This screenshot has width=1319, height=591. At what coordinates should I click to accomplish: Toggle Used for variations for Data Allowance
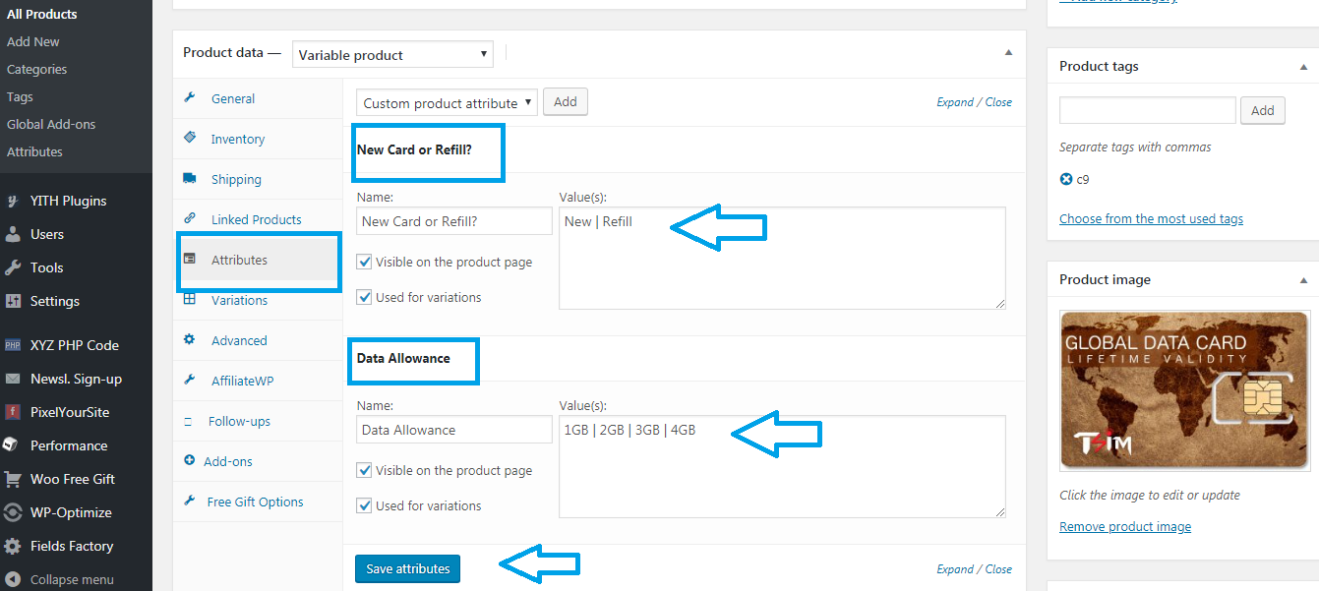pos(365,505)
